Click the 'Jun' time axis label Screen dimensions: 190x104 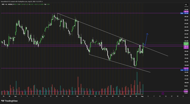pyautogui.click(x=15, y=96)
